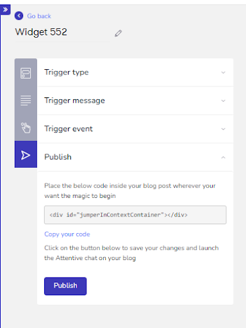Screen dimensions: 246x328
Task: Select the Trigger message lines icon
Action: tap(26, 101)
